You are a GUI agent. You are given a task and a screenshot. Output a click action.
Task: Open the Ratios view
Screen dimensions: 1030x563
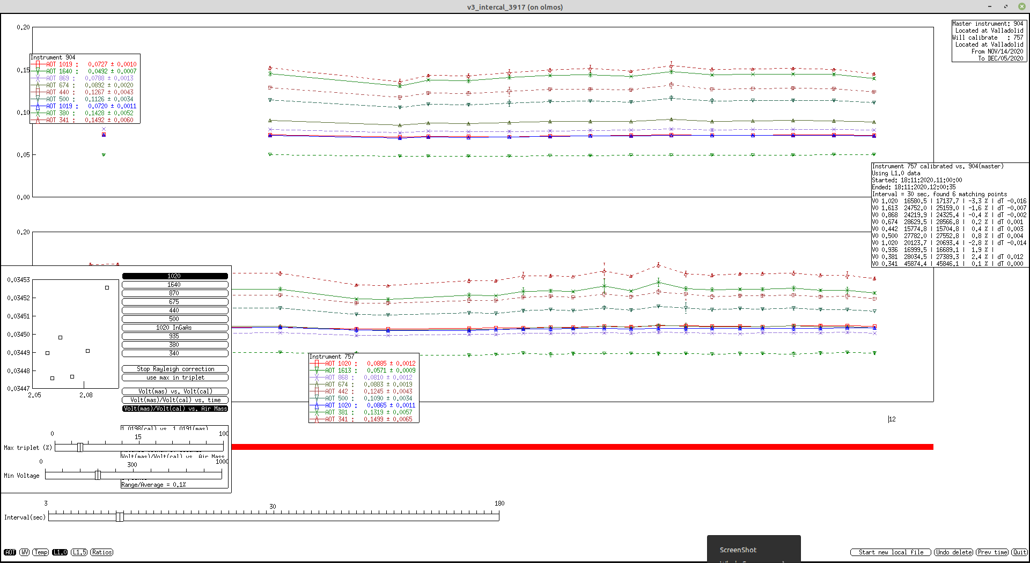tap(102, 552)
